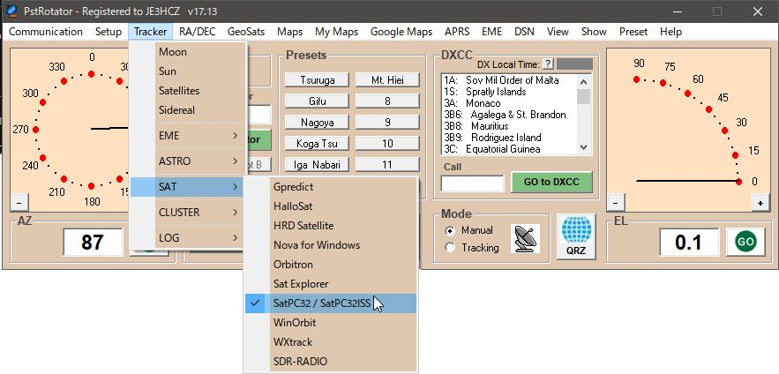Click the GO to DXCC button
The image size is (779, 374).
coord(551,183)
